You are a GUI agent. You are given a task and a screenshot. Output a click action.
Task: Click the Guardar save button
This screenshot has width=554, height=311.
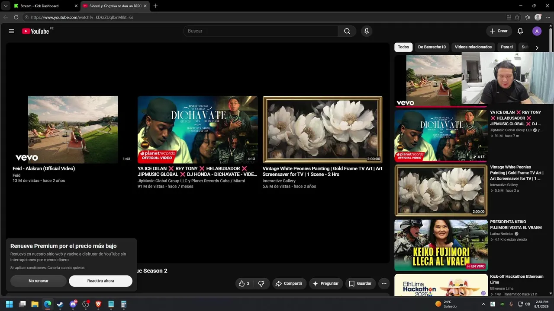[x=360, y=283]
